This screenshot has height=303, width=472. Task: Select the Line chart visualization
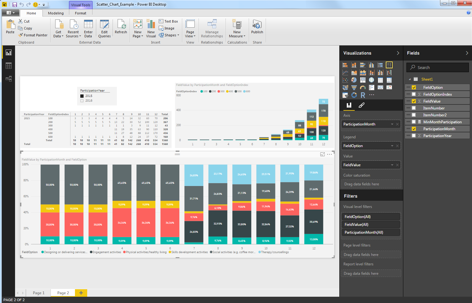[345, 72]
